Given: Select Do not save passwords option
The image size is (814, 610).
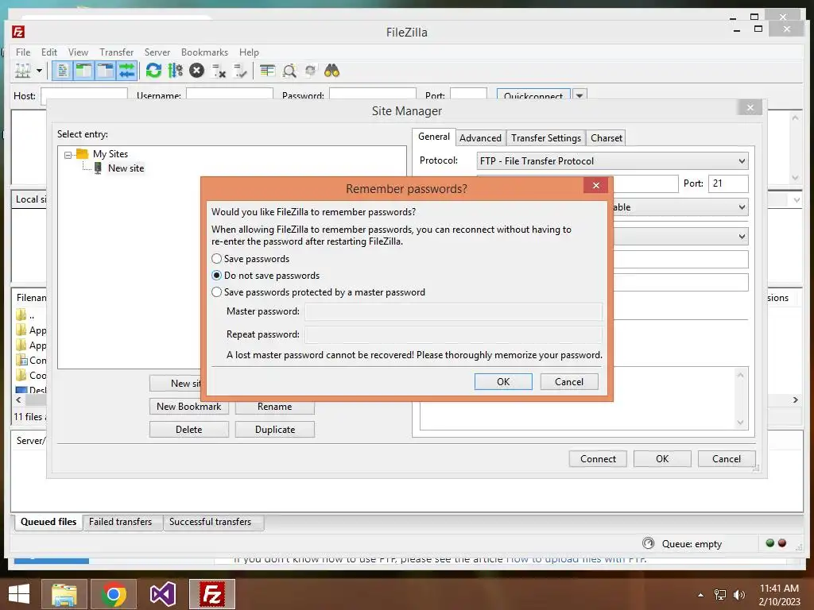Looking at the screenshot, I should pos(216,276).
